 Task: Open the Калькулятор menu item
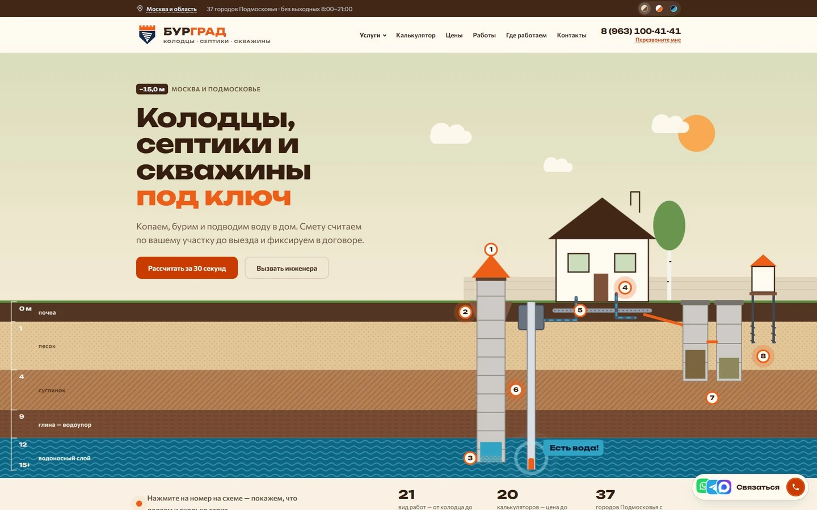point(416,35)
